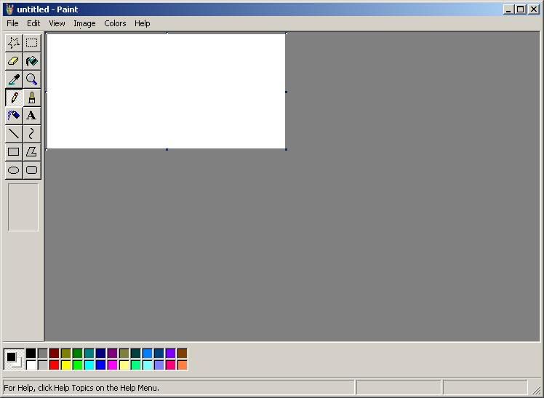Activate the Airbrush spray can tool

[14, 115]
